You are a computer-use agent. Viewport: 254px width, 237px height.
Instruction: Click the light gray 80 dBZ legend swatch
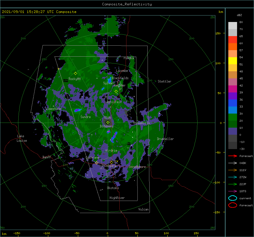pyautogui.click(x=233, y=25)
